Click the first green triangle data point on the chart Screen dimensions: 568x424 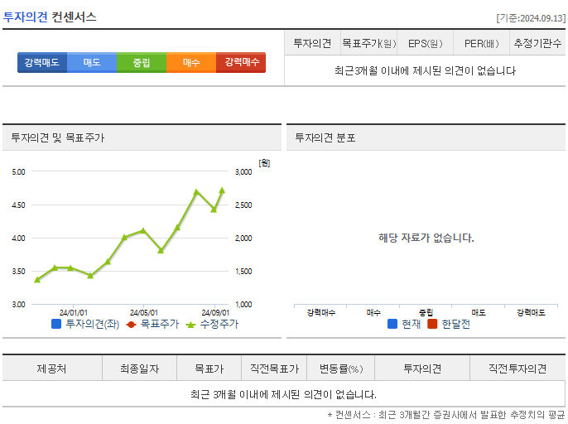(37, 279)
